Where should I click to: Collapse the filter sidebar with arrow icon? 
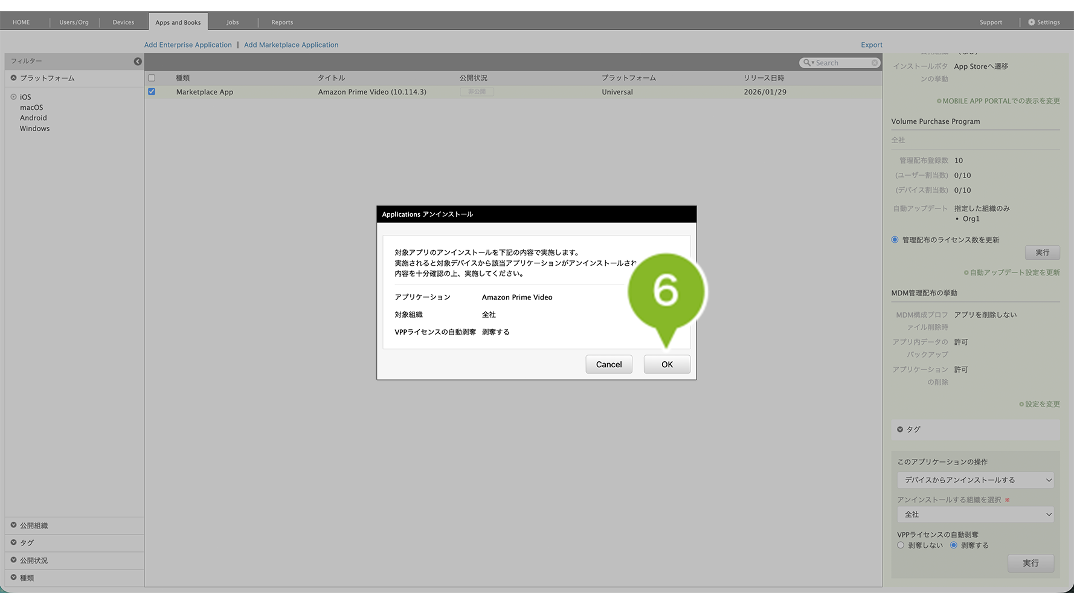pos(138,62)
